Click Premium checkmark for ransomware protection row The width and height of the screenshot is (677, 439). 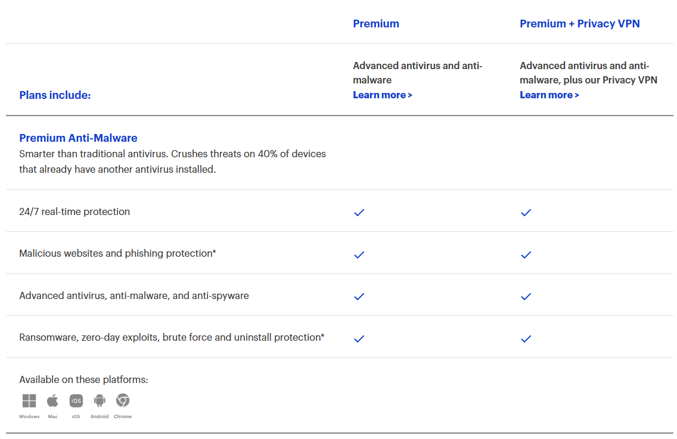[359, 338]
